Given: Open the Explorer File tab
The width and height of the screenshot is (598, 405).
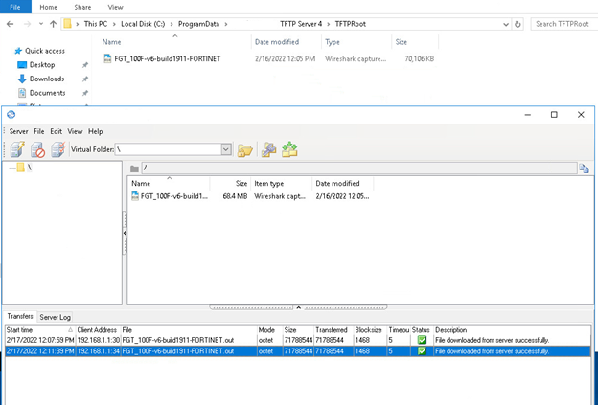Looking at the screenshot, I should tap(15, 7).
